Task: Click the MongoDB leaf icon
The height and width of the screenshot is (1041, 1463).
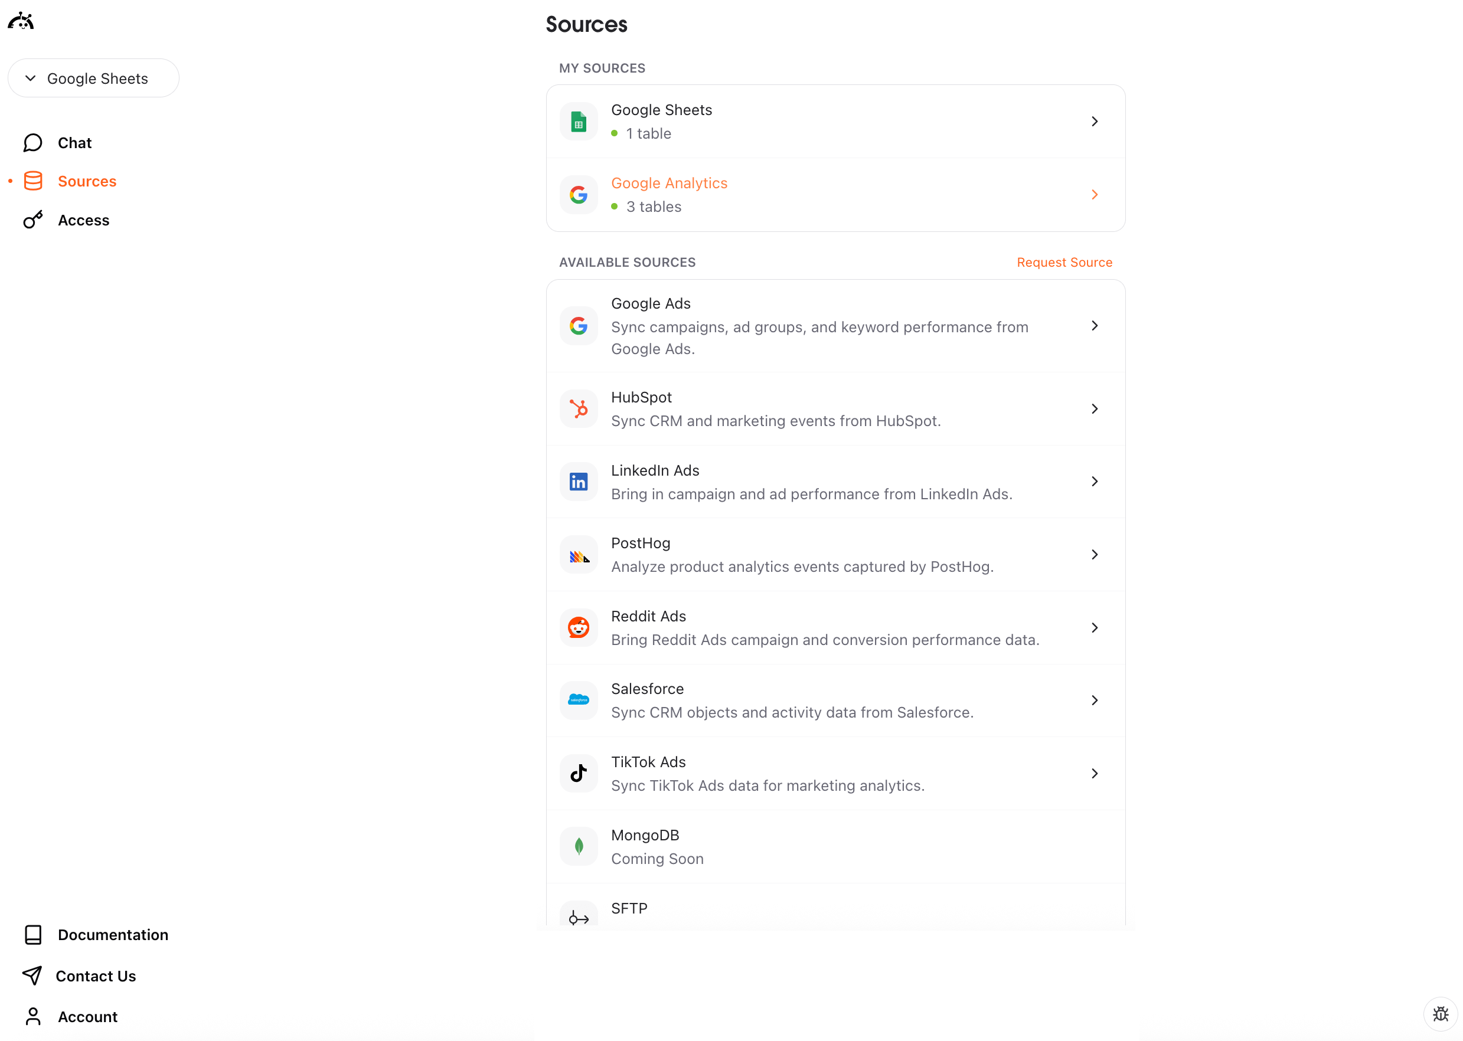Action: [x=578, y=846]
